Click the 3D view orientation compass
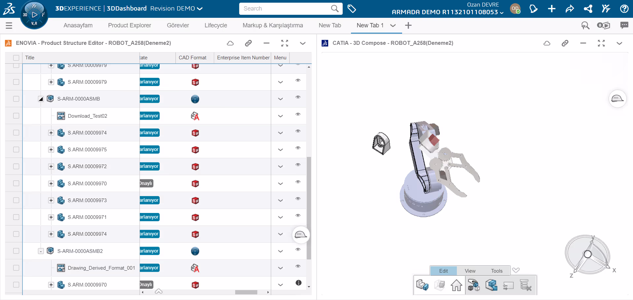Image resolution: width=633 pixels, height=300 pixels. [x=588, y=255]
